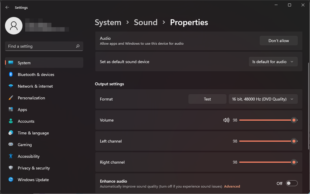Open Apps using its sidebar icon
This screenshot has height=194, width=310.
(11, 110)
